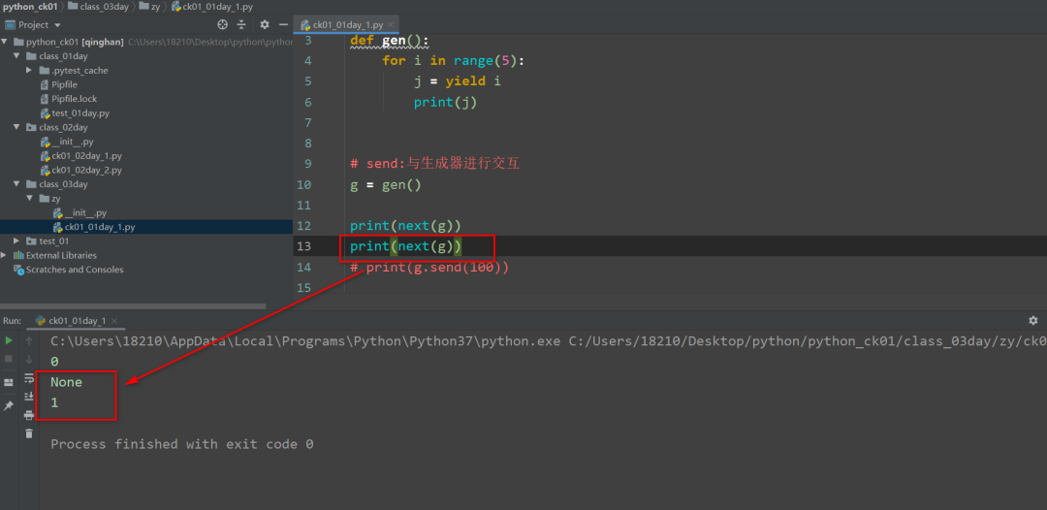Click python_ck01 in the breadcrumb bar
1047x510 pixels.
pos(30,6)
